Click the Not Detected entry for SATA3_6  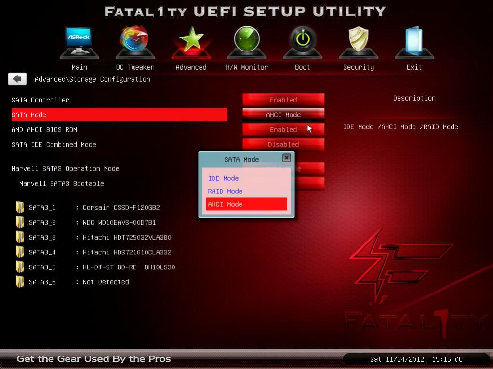point(106,282)
